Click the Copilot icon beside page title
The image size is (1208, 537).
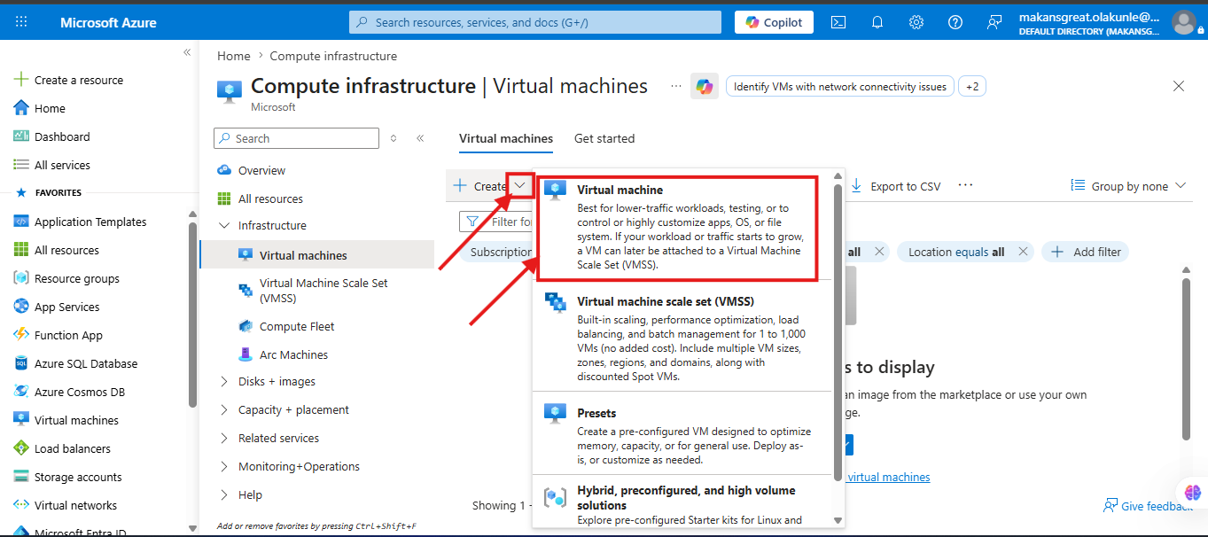pyautogui.click(x=705, y=86)
